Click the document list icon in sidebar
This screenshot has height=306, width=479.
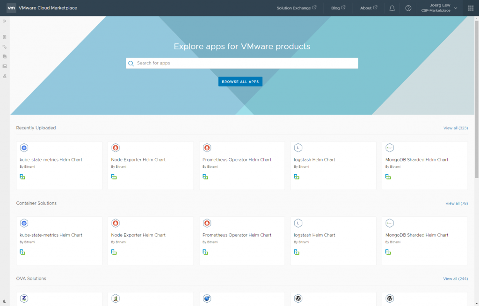click(x=5, y=37)
